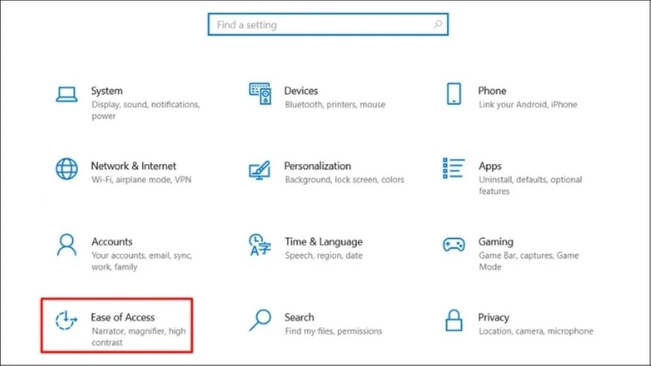Click the System laptop icon
651x366 pixels.
(67, 94)
